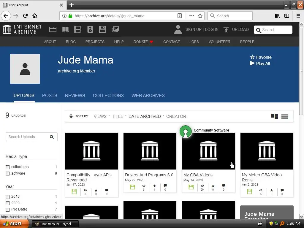The height and width of the screenshot is (228, 304).
Task: Click the Upload arrow icon
Action: tap(226, 29)
